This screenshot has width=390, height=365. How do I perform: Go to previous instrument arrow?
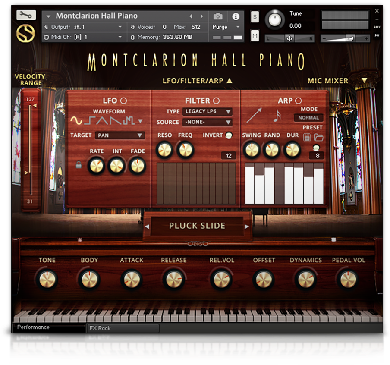click(191, 16)
